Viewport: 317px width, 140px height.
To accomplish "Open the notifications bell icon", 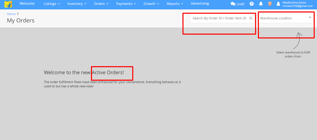I will 261,4.
